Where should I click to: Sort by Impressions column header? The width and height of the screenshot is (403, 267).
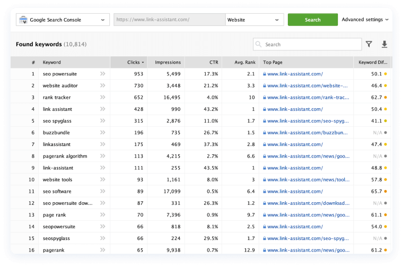tap(168, 62)
